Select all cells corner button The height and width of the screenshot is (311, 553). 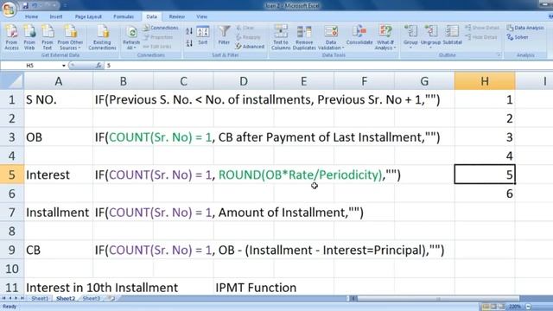[12, 81]
